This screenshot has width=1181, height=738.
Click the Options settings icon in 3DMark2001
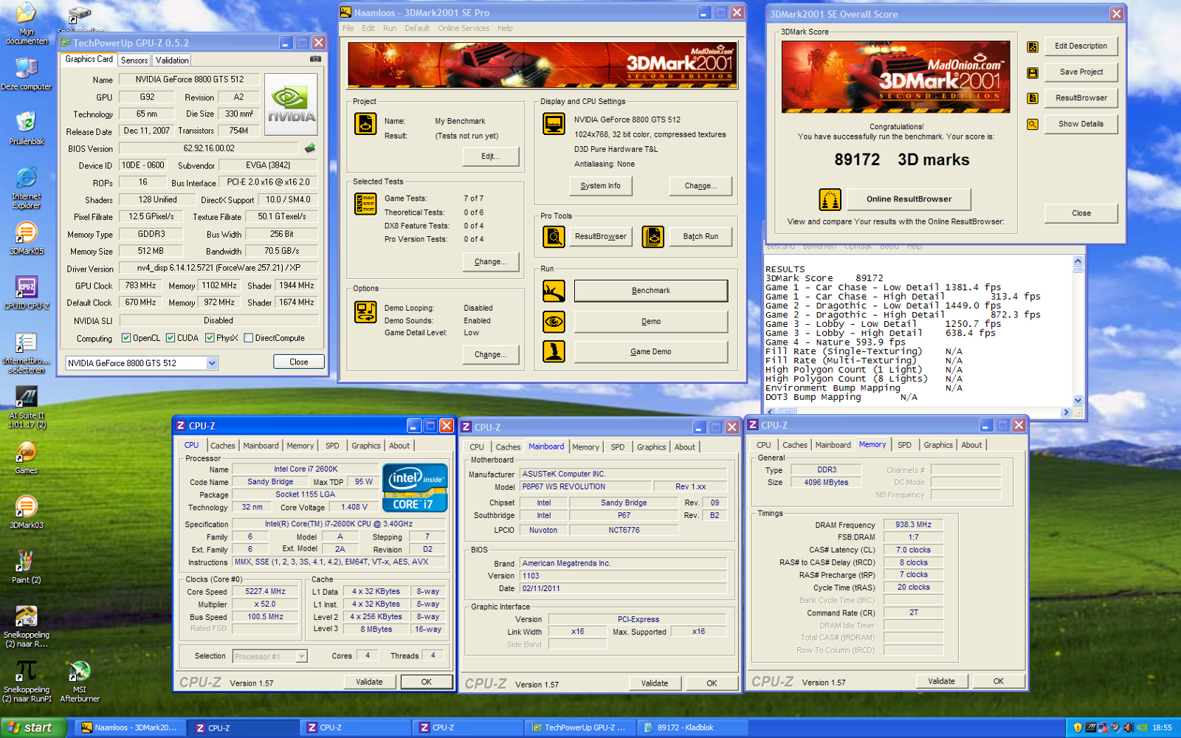click(x=365, y=312)
